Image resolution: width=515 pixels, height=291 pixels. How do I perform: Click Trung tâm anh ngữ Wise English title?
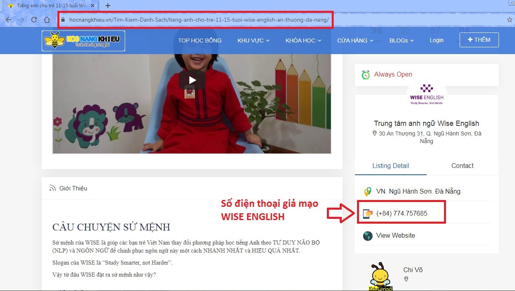coord(426,123)
